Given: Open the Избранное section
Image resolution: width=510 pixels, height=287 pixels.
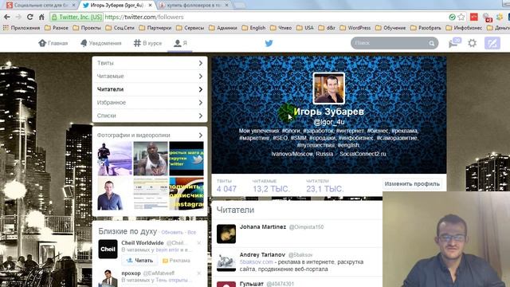Looking at the screenshot, I should (x=150, y=103).
